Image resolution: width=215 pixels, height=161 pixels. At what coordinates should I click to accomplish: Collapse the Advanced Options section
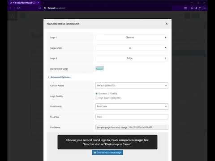[60, 77]
